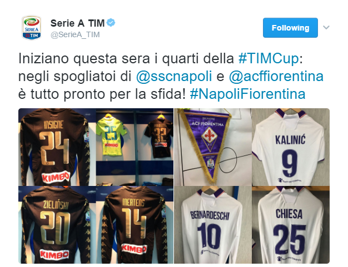View the Insigne 24 jersey photo
The image size is (348, 267).
click(57, 147)
